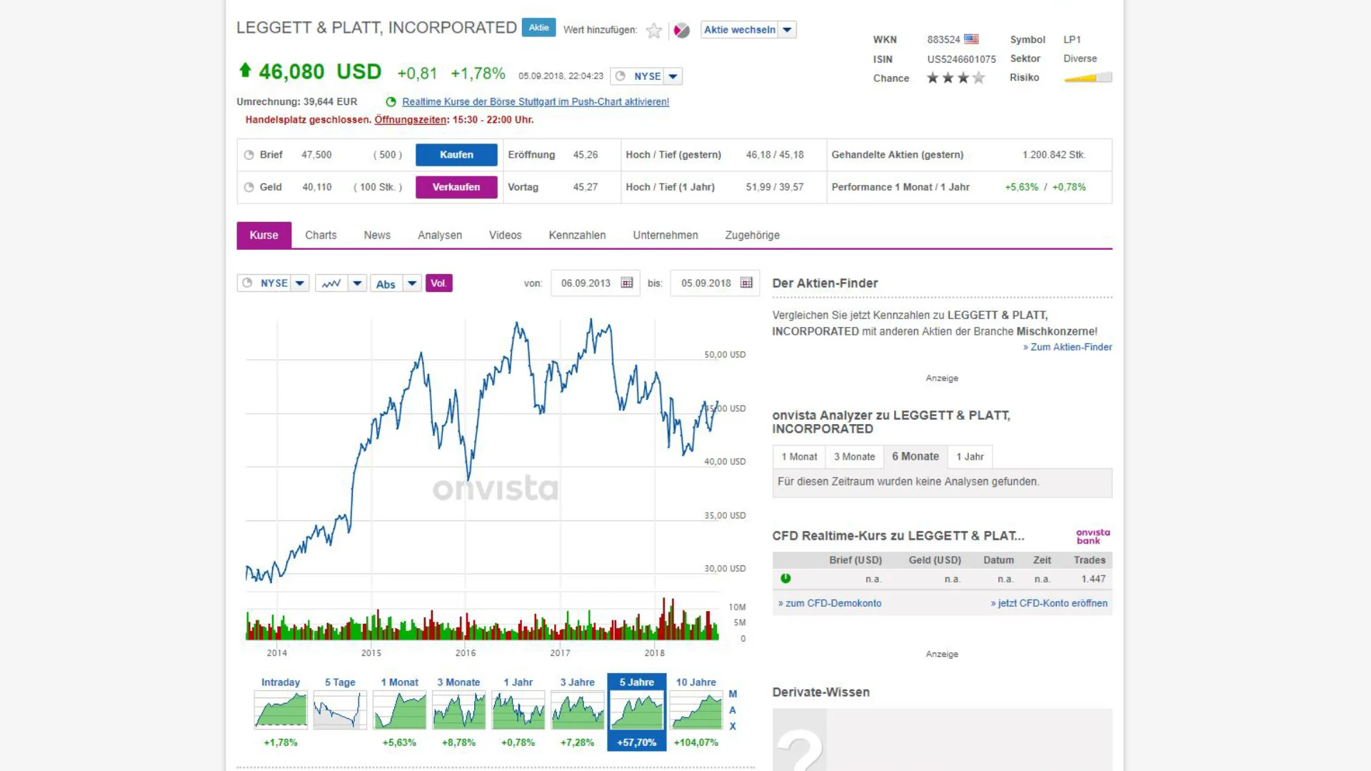Viewport: 1371px width, 771px height.
Task: Click the US flag icon next to WKN
Action: tap(971, 39)
